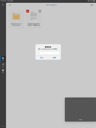Tap 继续 continue in login dialog
The width and height of the screenshot is (96, 128).
pyautogui.click(x=54, y=58)
